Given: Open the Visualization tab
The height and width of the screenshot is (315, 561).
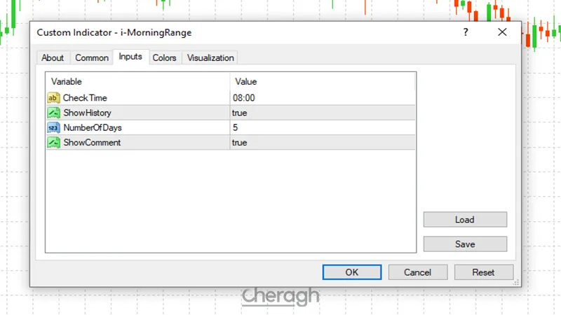Looking at the screenshot, I should point(210,58).
